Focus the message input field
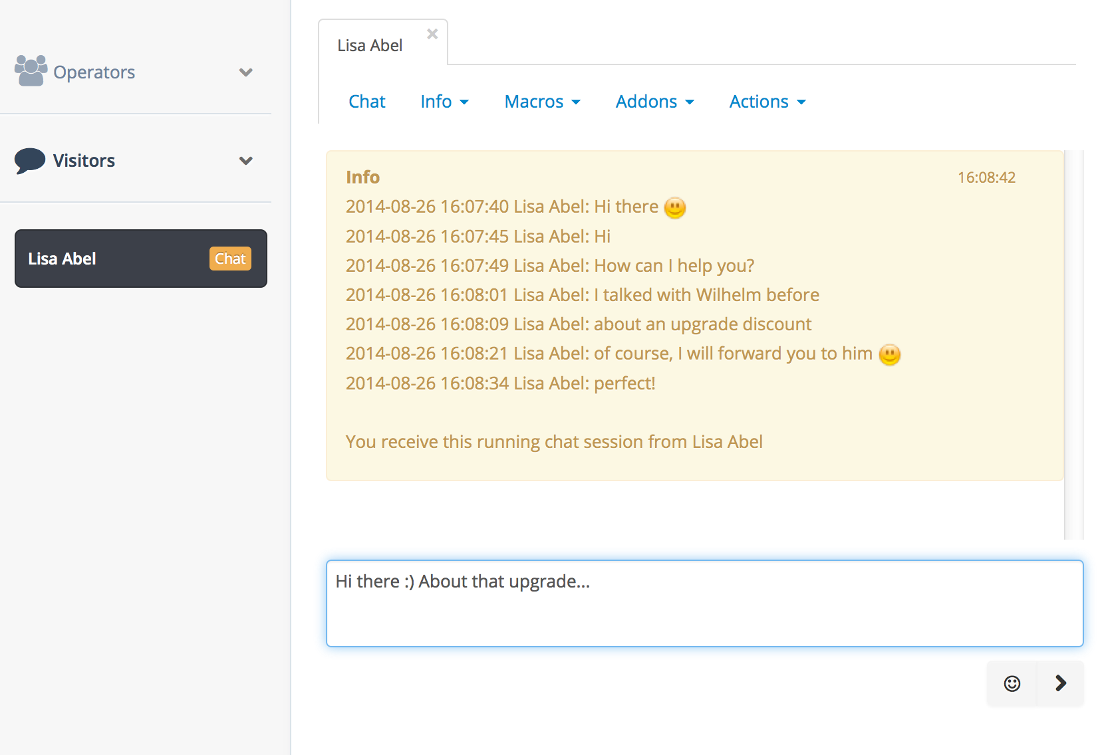 tap(705, 603)
